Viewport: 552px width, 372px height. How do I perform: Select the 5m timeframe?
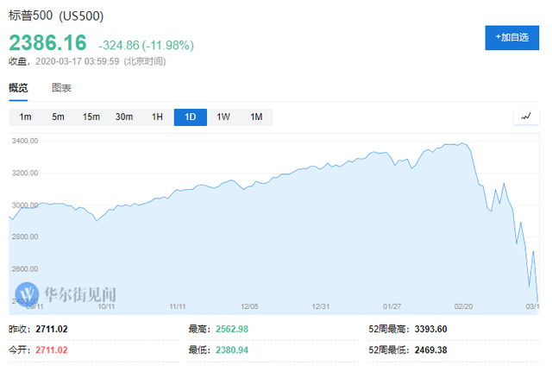click(x=58, y=117)
